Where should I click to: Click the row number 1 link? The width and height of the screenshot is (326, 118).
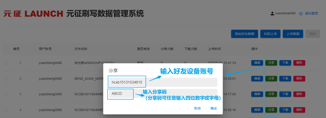pyautogui.click(x=21, y=63)
